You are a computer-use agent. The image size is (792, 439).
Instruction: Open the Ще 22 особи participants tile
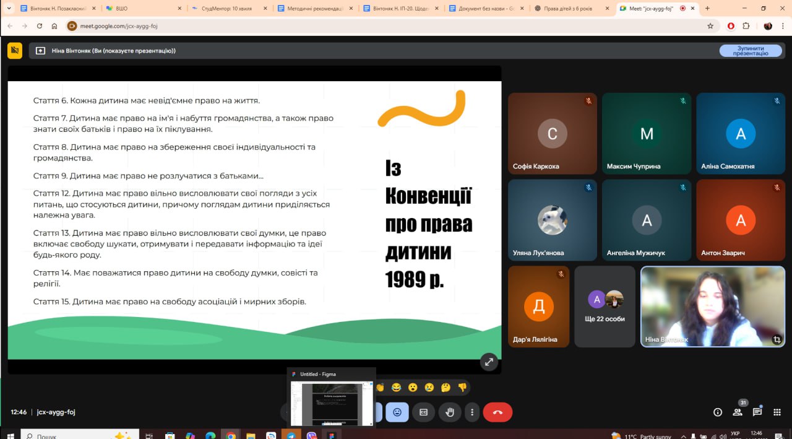[605, 306]
